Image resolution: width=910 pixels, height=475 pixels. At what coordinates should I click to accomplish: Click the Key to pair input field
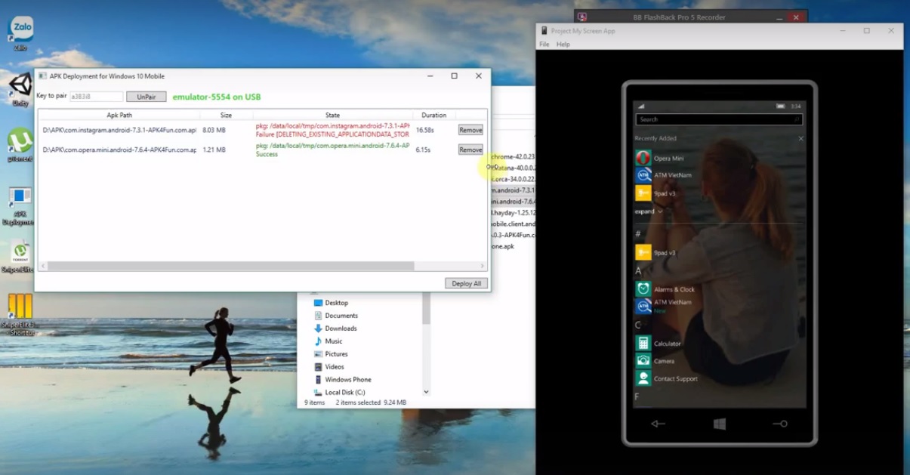tap(96, 97)
